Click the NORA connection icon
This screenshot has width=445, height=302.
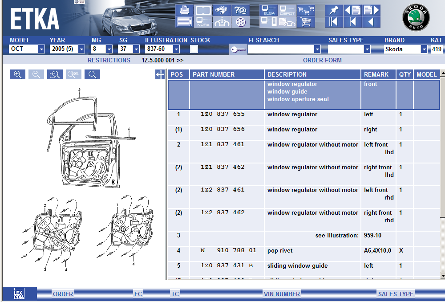point(203,22)
